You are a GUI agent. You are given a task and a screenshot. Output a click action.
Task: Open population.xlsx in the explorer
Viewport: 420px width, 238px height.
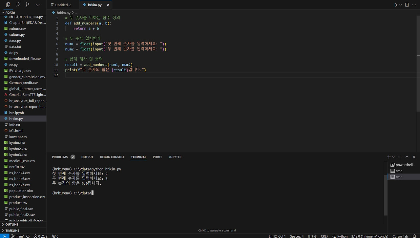[x=23, y=191]
